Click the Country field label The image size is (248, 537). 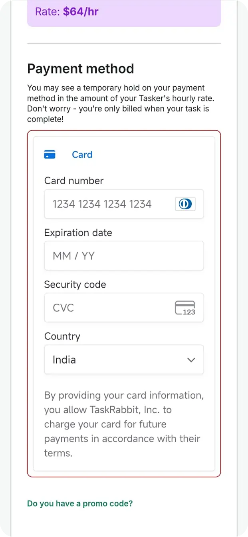coord(62,336)
